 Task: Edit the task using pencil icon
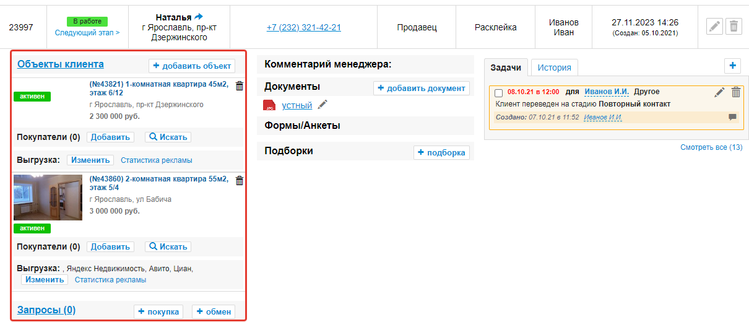tap(719, 92)
